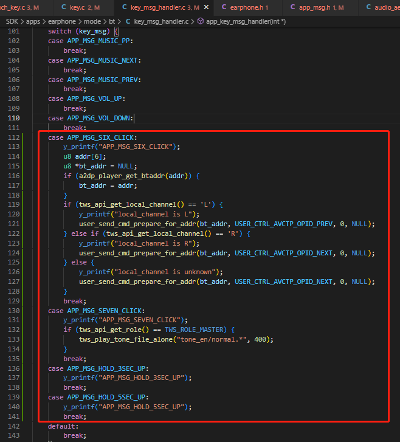Select the key_msg_handler.c tab
Image resolution: width=400 pixels, height=442 pixels.
pos(164,7)
